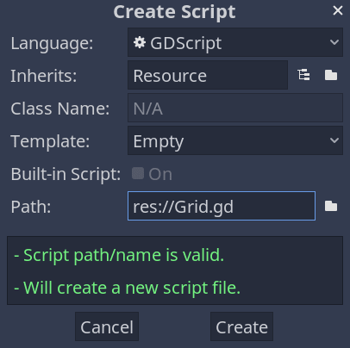This screenshot has height=348, width=350.
Task: Click the 'On' label next to Built-in Script
Action: coord(160,174)
